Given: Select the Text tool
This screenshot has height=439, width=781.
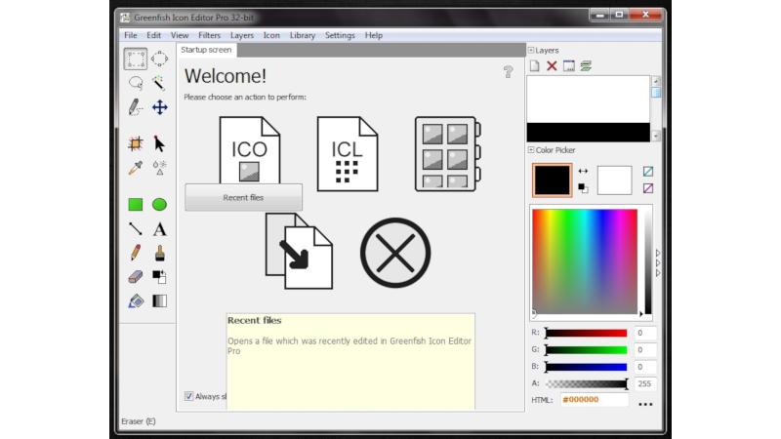Looking at the screenshot, I should coord(159,229).
